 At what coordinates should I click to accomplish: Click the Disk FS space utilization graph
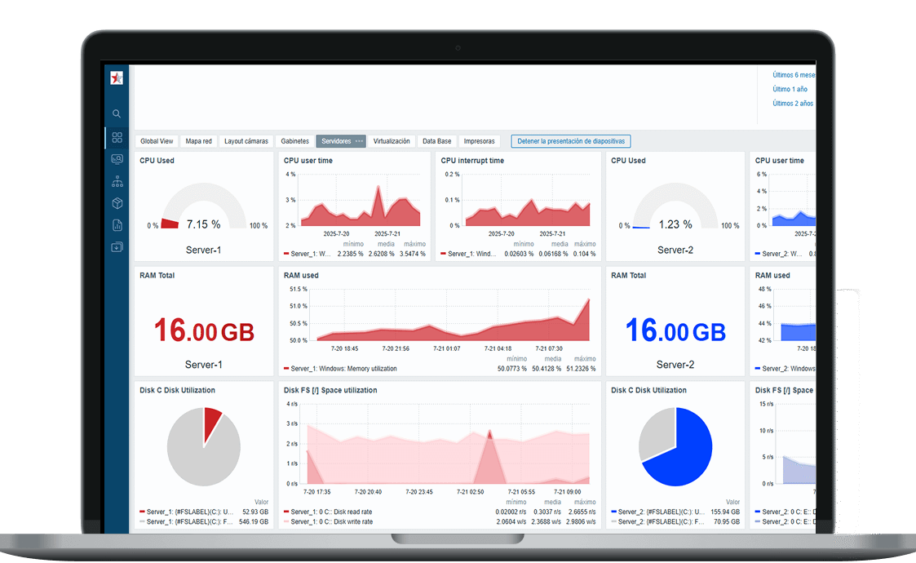pyautogui.click(x=445, y=445)
